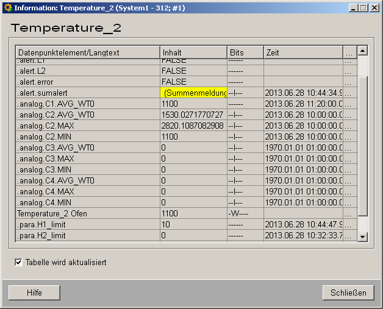Open ellipsis for the .analog.C1.AVG_WT0 row
383x309 pixels.
click(x=349, y=104)
